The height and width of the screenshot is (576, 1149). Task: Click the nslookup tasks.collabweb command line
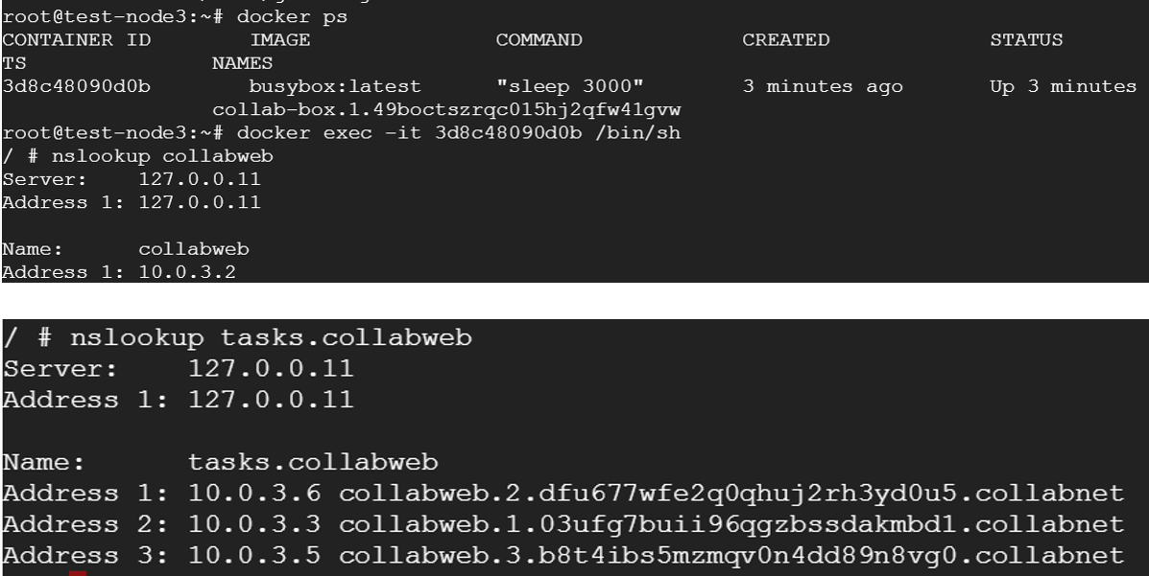point(237,338)
